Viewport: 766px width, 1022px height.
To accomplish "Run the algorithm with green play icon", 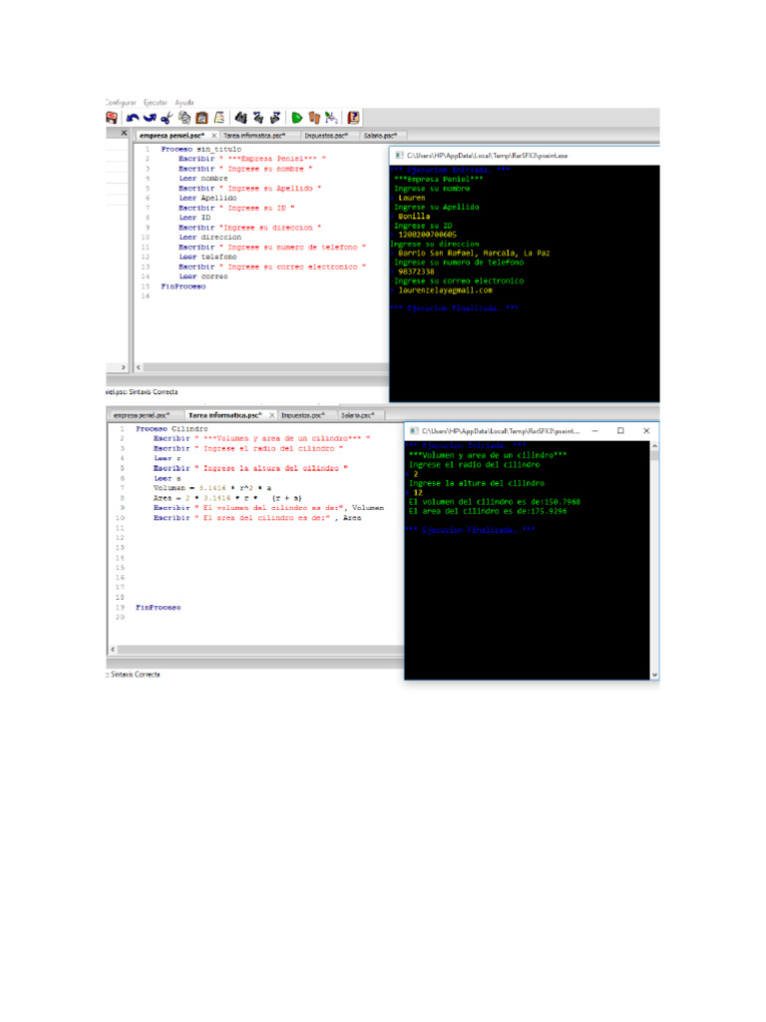I will pyautogui.click(x=297, y=118).
